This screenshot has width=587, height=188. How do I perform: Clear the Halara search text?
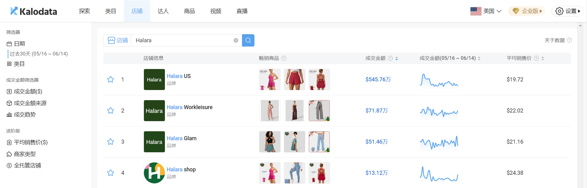pyautogui.click(x=236, y=40)
